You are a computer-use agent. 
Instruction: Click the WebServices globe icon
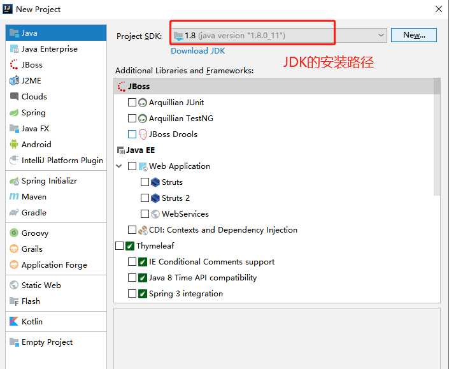tap(155, 214)
